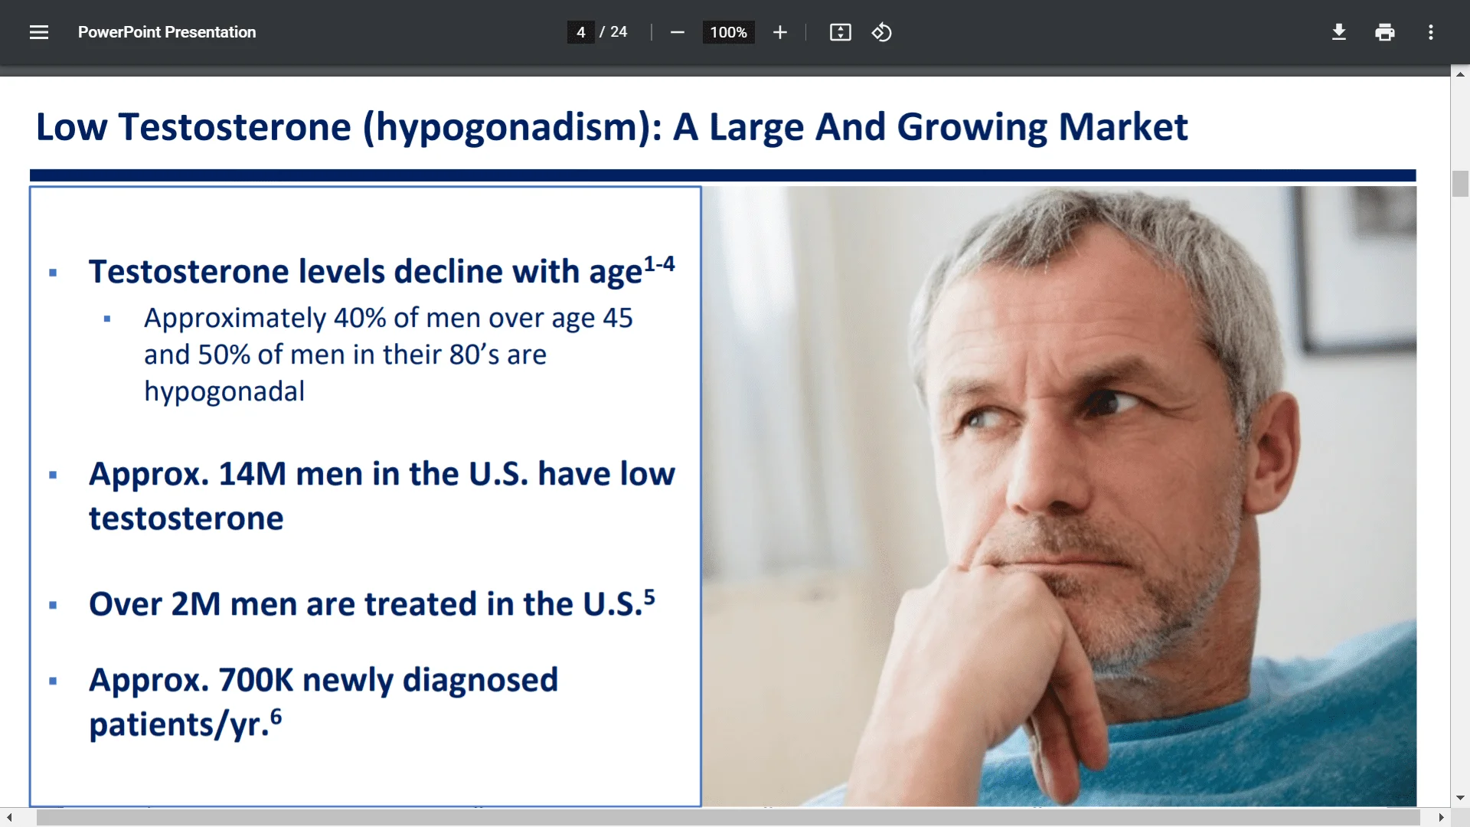1470x827 pixels.
Task: Click the 100% zoom level field
Action: tap(728, 32)
